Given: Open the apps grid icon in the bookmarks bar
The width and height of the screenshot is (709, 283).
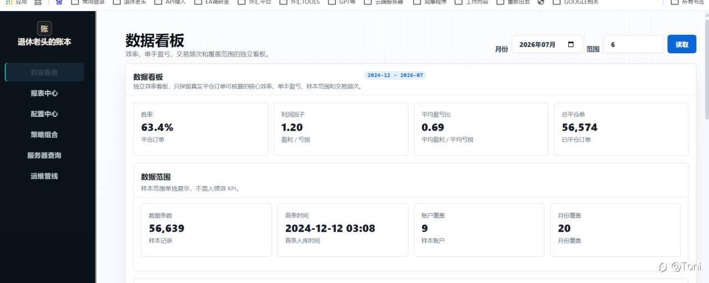Looking at the screenshot, I should pos(9,2).
